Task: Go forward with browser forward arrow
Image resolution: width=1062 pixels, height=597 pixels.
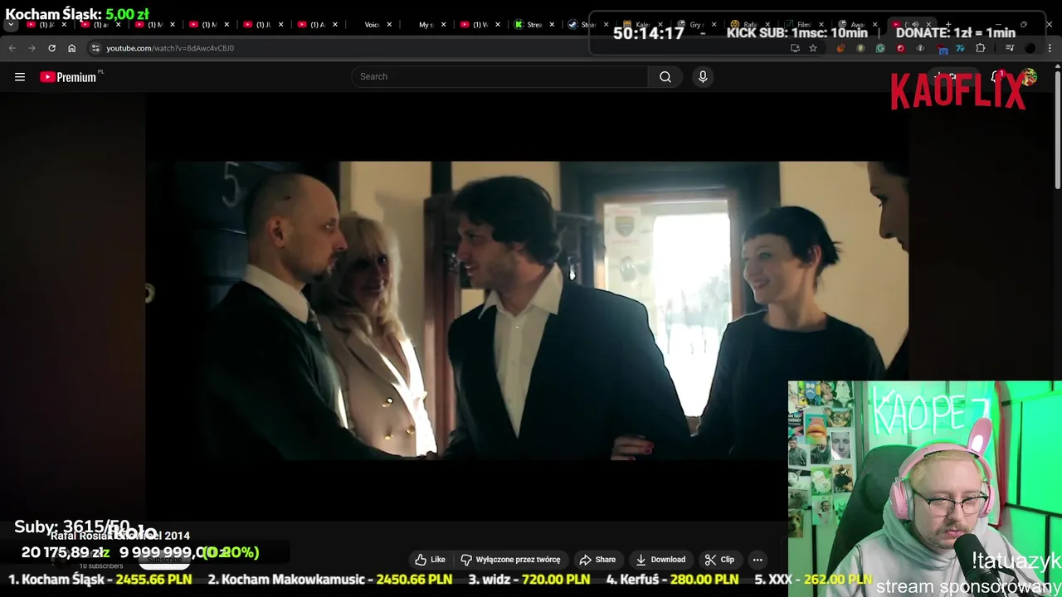Action: (x=32, y=48)
